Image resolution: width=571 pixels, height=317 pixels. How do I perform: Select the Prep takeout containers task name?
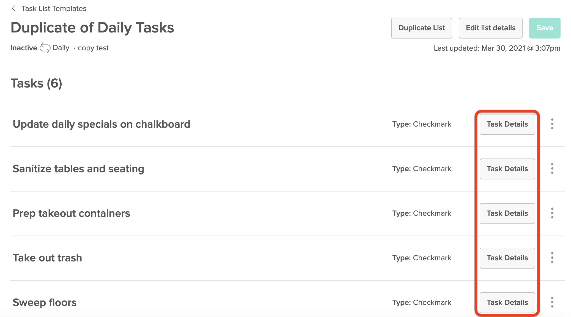tap(71, 214)
